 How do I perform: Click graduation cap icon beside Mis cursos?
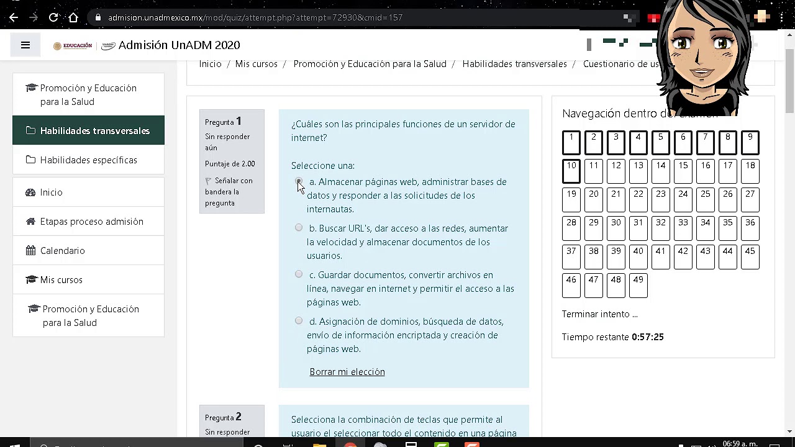31,280
